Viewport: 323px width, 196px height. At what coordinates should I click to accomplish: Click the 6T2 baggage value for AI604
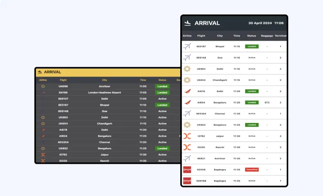(267, 103)
